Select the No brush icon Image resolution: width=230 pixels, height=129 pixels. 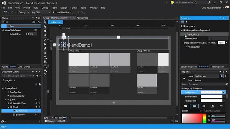185,106
